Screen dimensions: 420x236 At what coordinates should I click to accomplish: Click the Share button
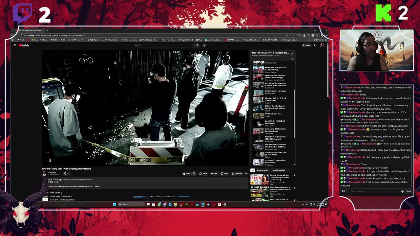[203, 173]
